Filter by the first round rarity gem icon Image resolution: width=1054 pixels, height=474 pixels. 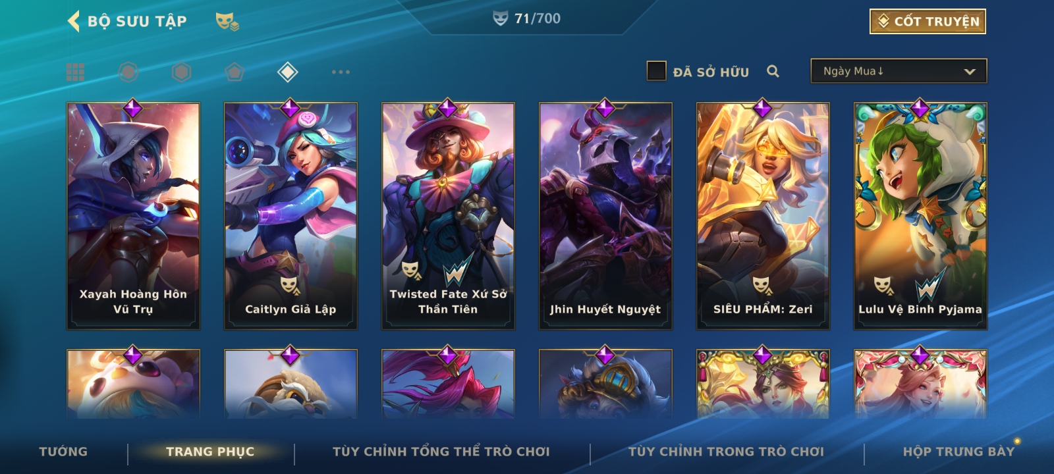(x=128, y=72)
